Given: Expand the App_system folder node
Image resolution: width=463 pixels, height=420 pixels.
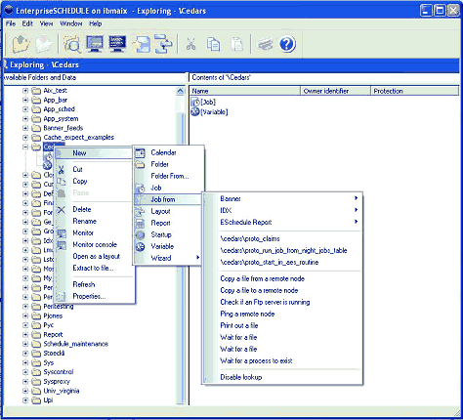Looking at the screenshot, I should [x=25, y=119].
